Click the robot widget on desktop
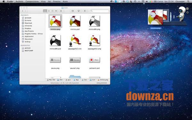Screen dimensions: 192x120 [x=181, y=14]
